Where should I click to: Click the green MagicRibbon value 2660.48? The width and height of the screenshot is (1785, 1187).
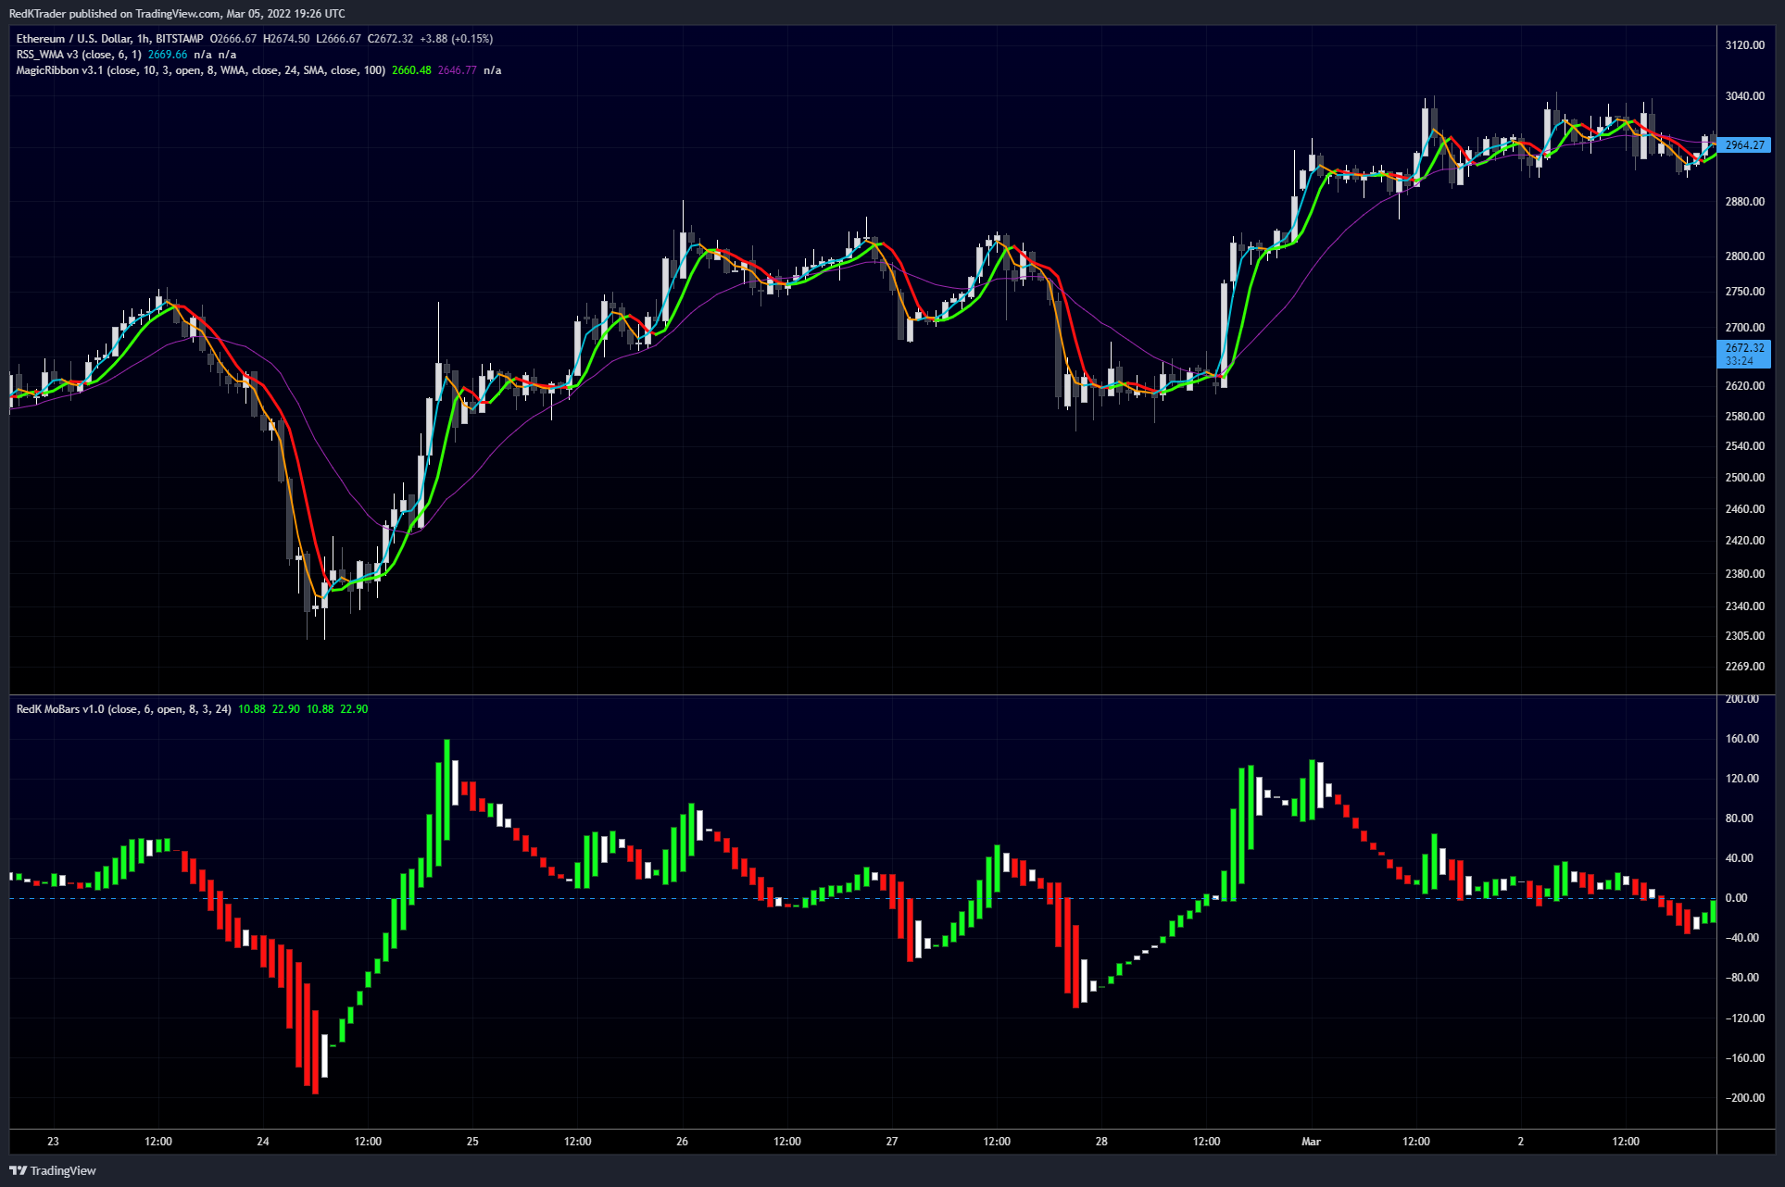click(x=411, y=70)
